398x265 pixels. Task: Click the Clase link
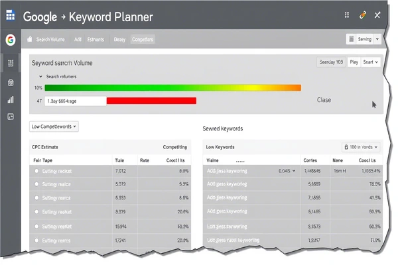pyautogui.click(x=324, y=100)
